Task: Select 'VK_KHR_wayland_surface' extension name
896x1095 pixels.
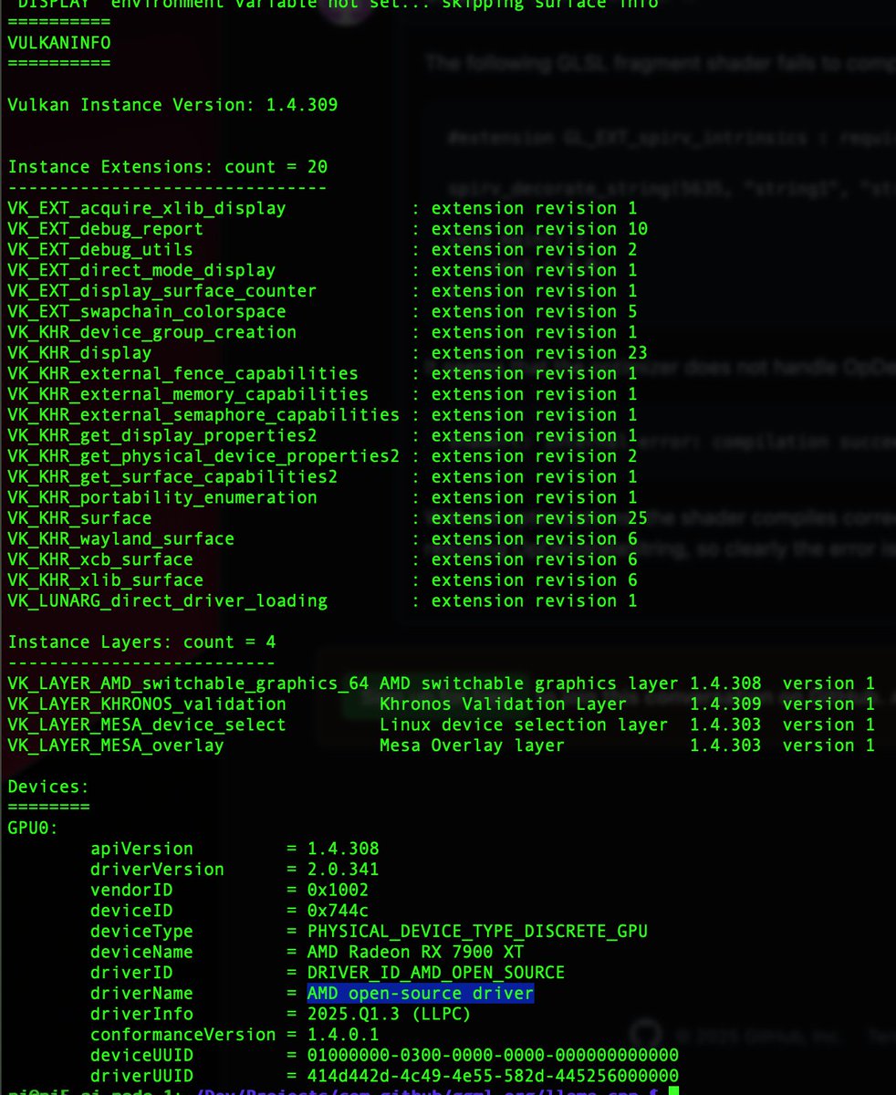Action: [121, 539]
